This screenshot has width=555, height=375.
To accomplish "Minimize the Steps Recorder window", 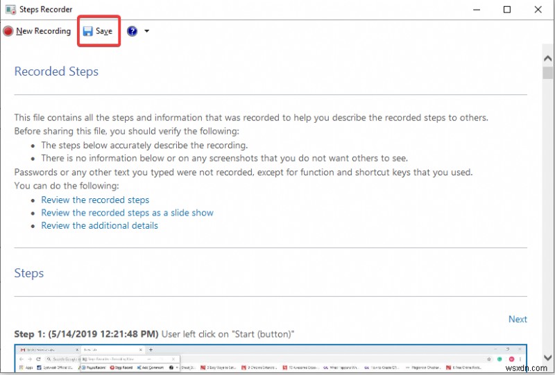I will [477, 10].
